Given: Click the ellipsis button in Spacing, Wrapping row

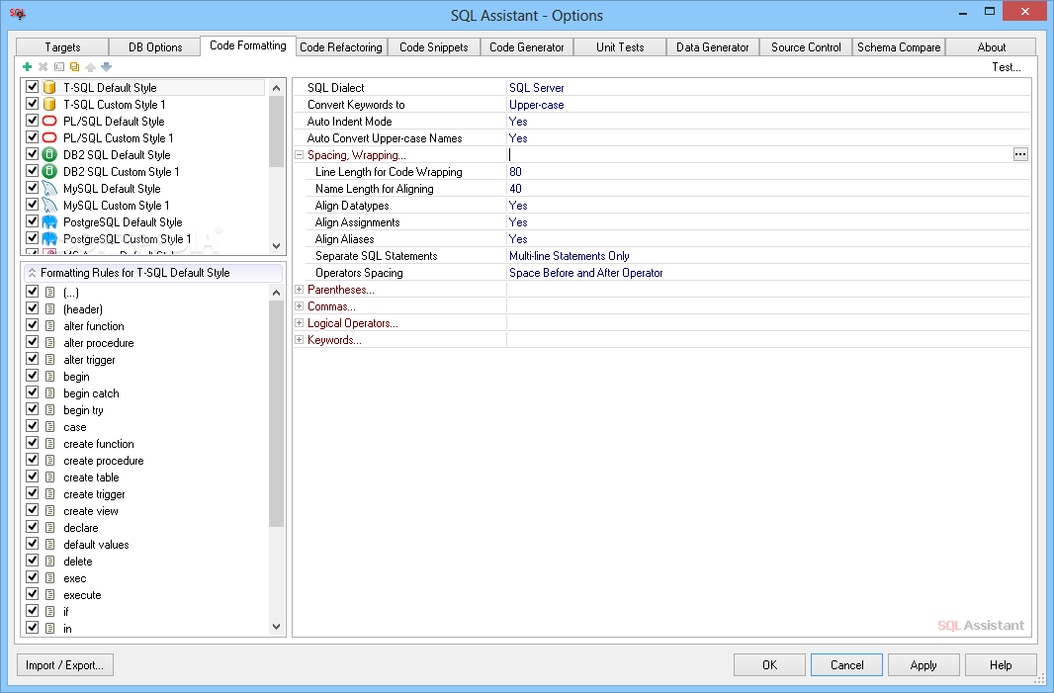Looking at the screenshot, I should tap(1020, 154).
